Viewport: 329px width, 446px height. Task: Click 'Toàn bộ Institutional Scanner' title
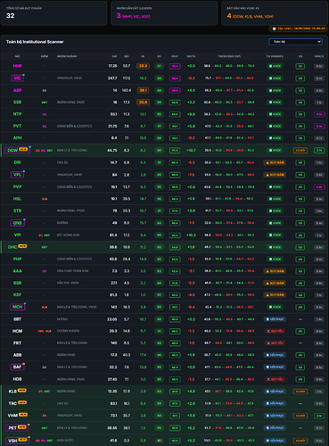click(x=35, y=42)
